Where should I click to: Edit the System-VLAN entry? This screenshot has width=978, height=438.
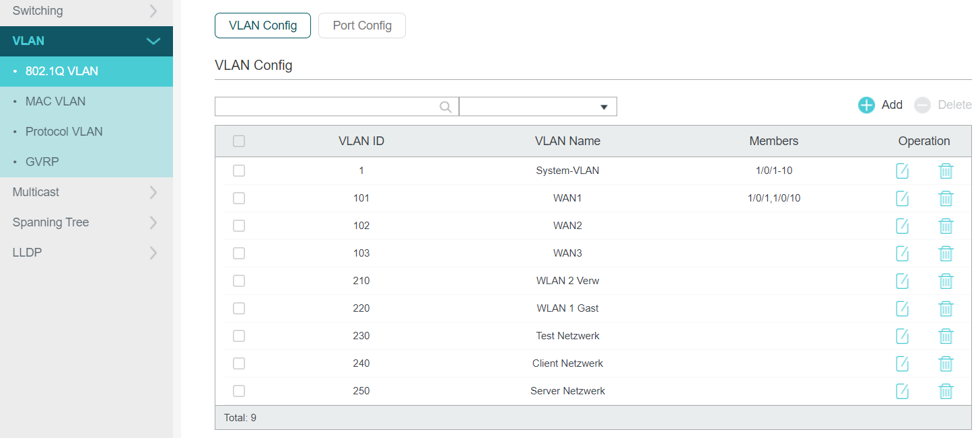(902, 171)
